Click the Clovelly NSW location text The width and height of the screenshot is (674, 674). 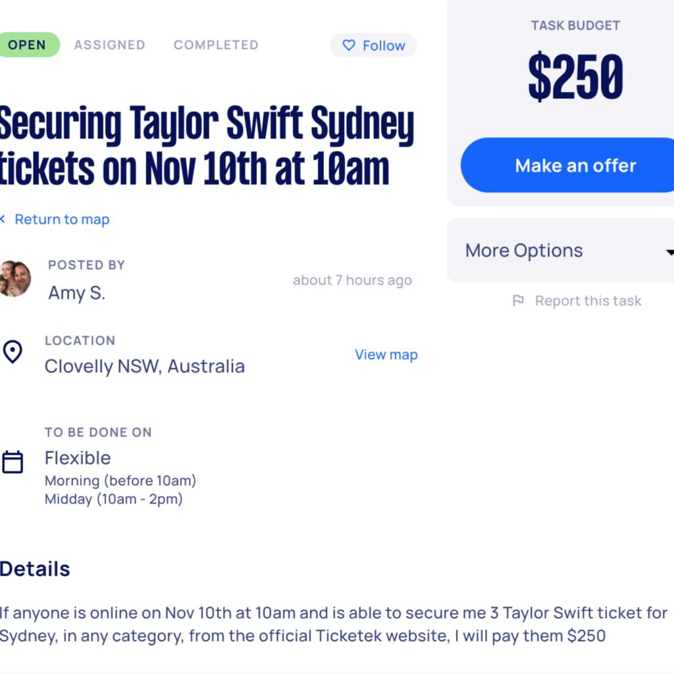click(145, 366)
